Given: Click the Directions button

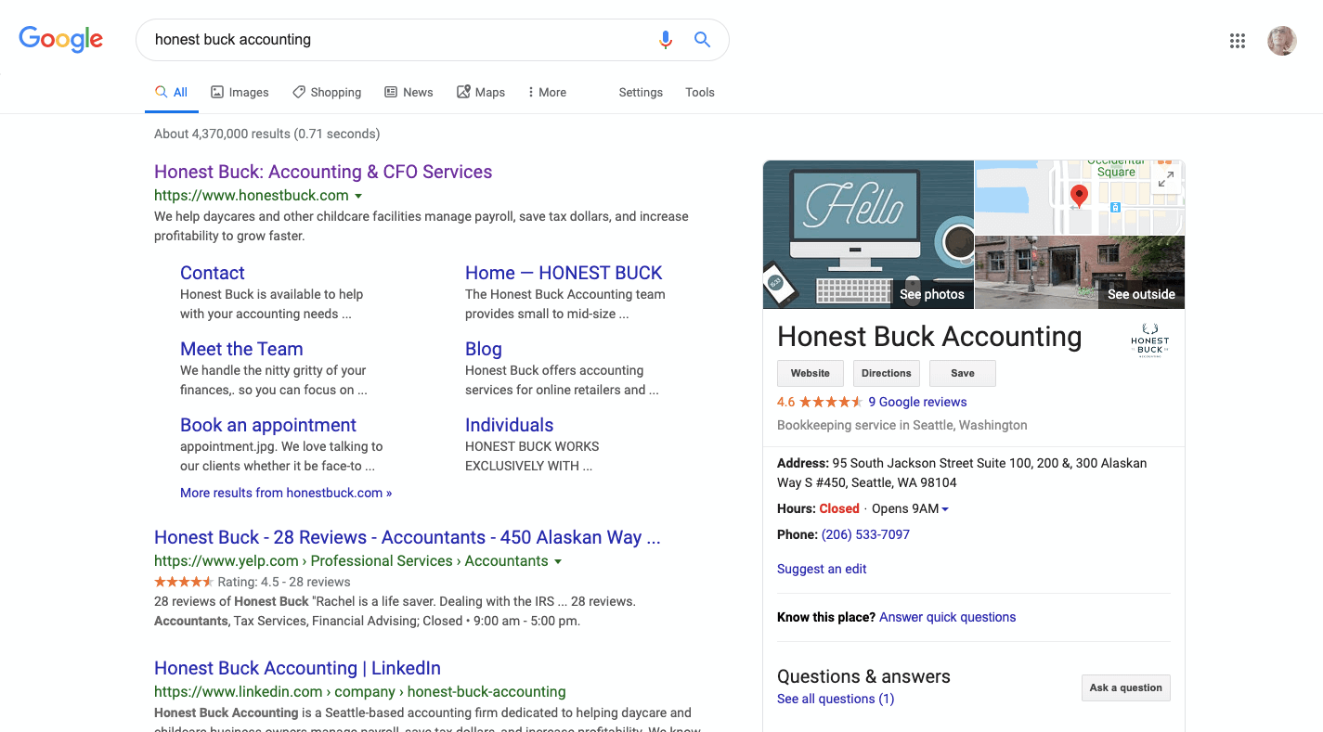Looking at the screenshot, I should point(887,373).
